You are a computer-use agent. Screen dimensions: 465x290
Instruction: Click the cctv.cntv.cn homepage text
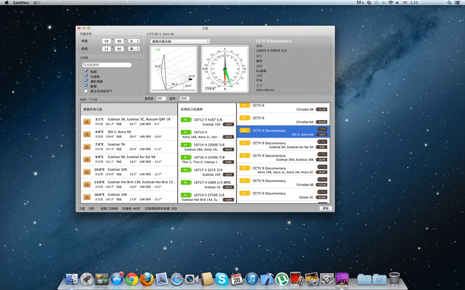(x=265, y=90)
